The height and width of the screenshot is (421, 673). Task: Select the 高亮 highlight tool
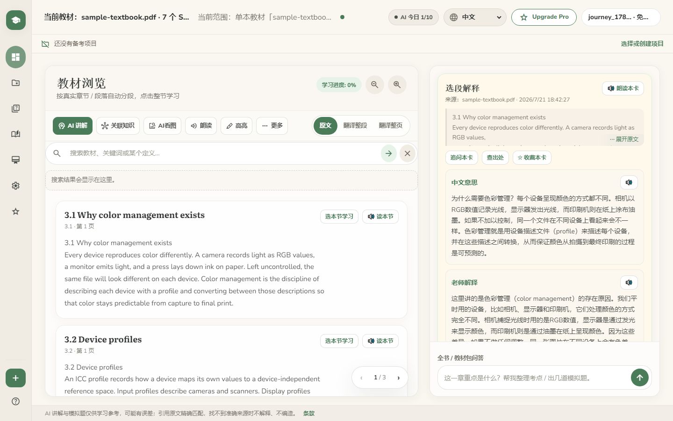236,126
